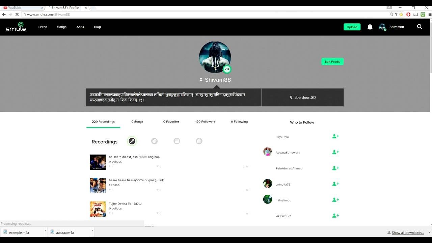Follow ApsaraSunuwar1 with the add-user icon

point(335,152)
